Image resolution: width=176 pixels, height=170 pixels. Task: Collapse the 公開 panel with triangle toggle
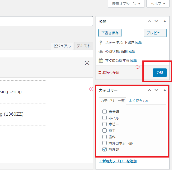coord(165,21)
